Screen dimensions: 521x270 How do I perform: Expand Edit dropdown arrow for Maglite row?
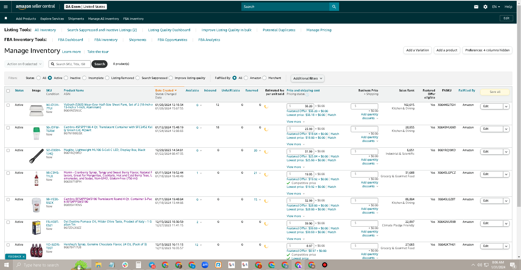pos(506,152)
